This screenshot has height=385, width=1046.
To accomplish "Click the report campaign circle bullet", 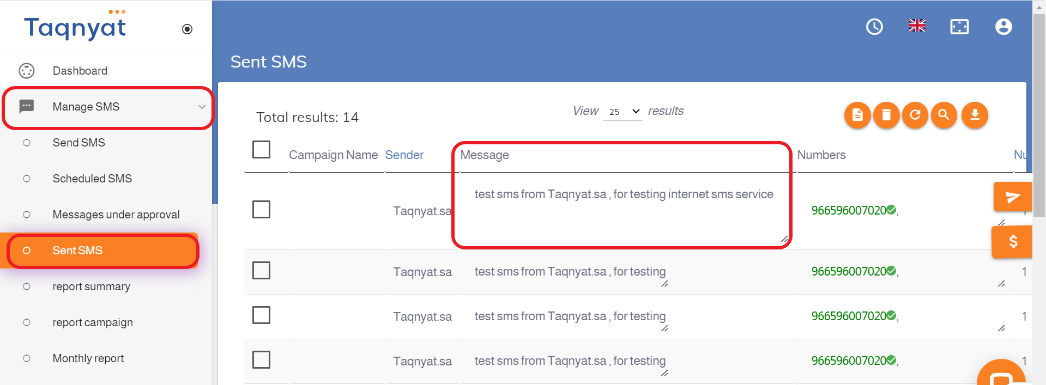I will [27, 322].
